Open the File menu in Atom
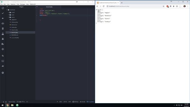This screenshot has height=107, width=190. [1, 4]
